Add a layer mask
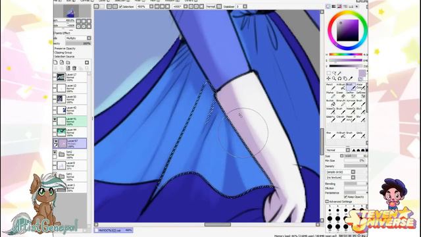Viewport: 421px width, 237px height. pyautogui.click(x=87, y=63)
